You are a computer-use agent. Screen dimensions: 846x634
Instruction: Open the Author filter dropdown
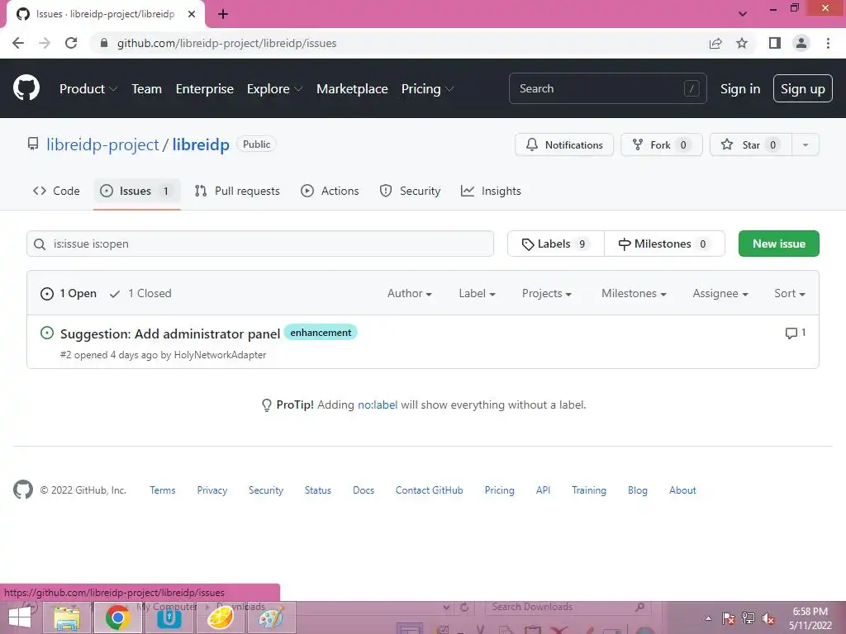click(410, 293)
